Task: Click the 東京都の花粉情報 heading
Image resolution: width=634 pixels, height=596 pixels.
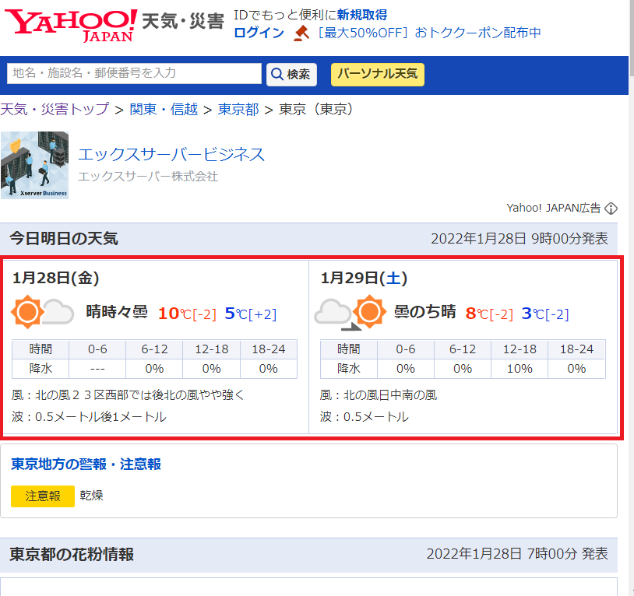Action: coord(72,555)
